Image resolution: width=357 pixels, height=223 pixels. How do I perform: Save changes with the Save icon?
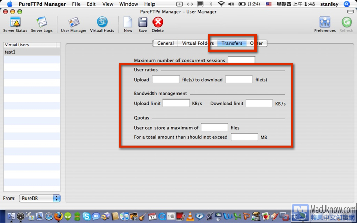142,24
